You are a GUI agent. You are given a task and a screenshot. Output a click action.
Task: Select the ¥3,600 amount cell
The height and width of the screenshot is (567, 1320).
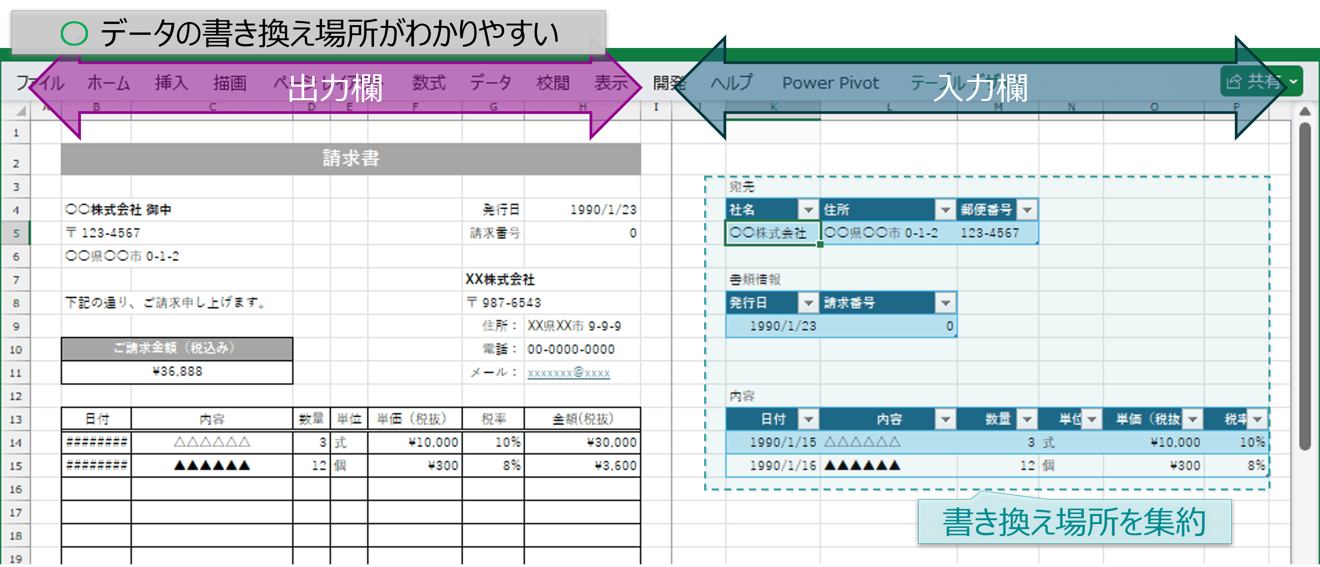pos(582,466)
